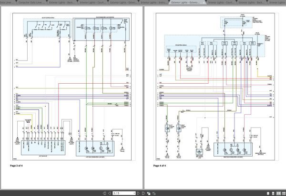The image size is (286, 196).
Task: Go to the first page
Action: (104, 193)
